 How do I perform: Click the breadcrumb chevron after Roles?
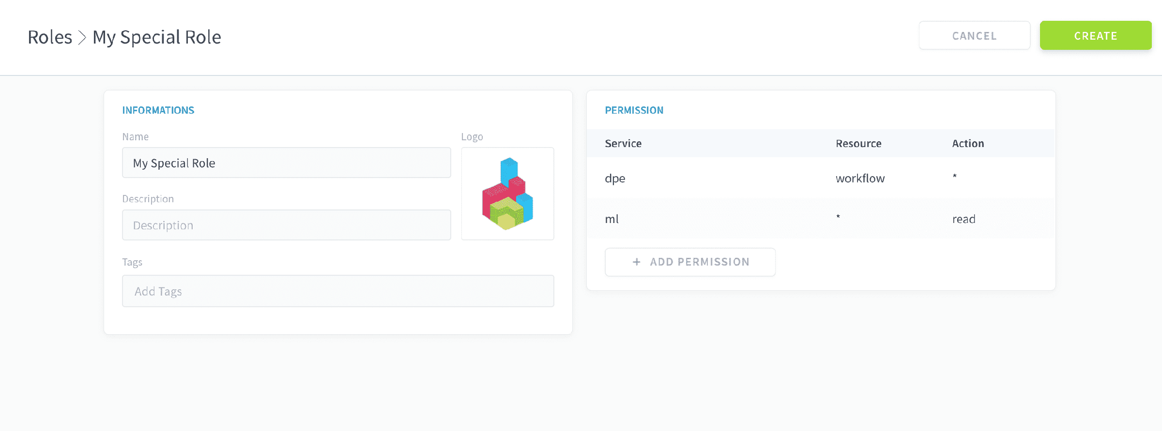(x=82, y=37)
